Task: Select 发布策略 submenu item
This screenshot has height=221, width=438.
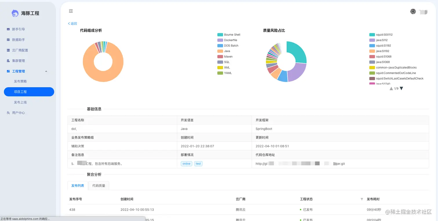Action: pyautogui.click(x=20, y=81)
